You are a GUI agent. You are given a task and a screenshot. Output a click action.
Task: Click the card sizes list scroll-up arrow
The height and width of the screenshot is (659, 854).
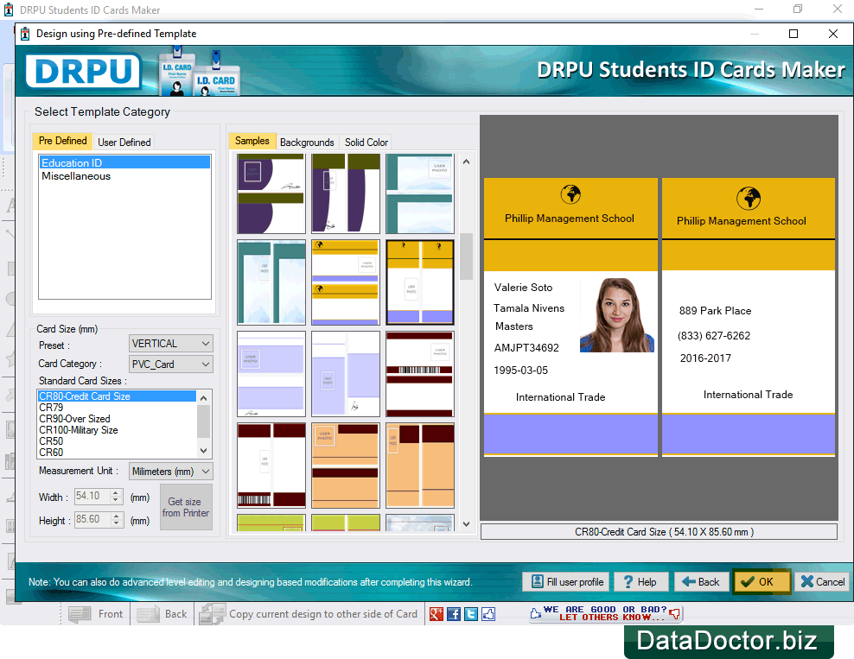point(204,398)
